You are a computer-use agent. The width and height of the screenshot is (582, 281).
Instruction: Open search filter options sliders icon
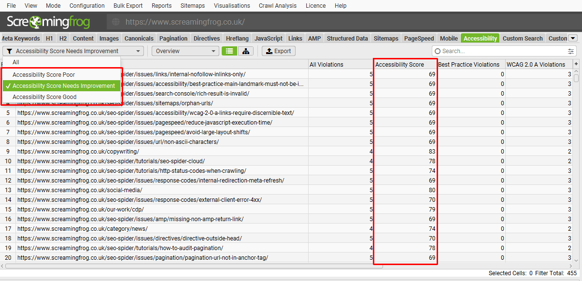pyautogui.click(x=571, y=51)
